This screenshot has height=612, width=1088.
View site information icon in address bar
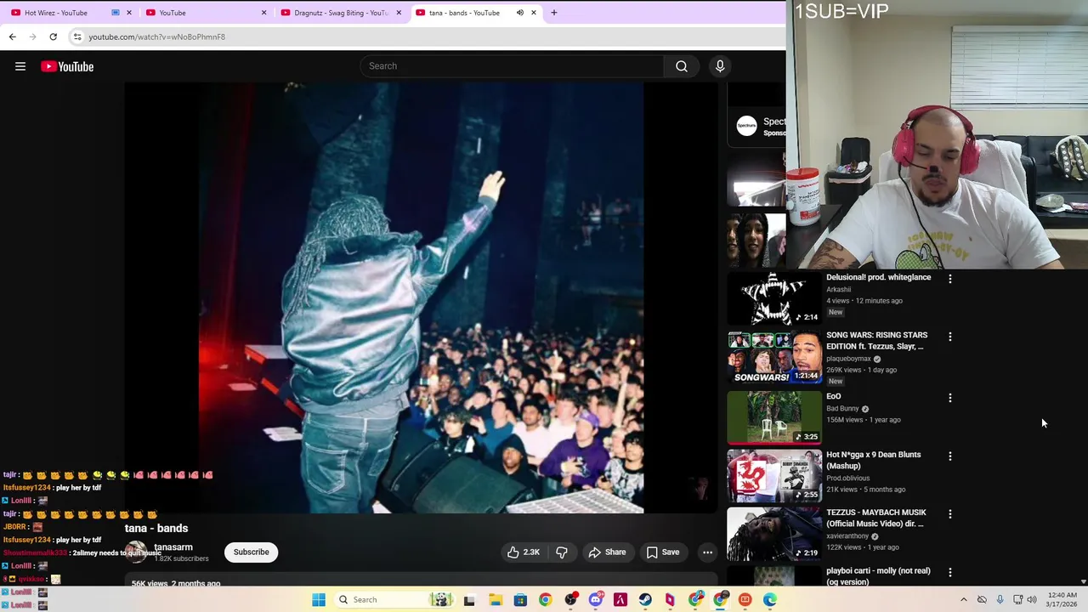(x=77, y=37)
